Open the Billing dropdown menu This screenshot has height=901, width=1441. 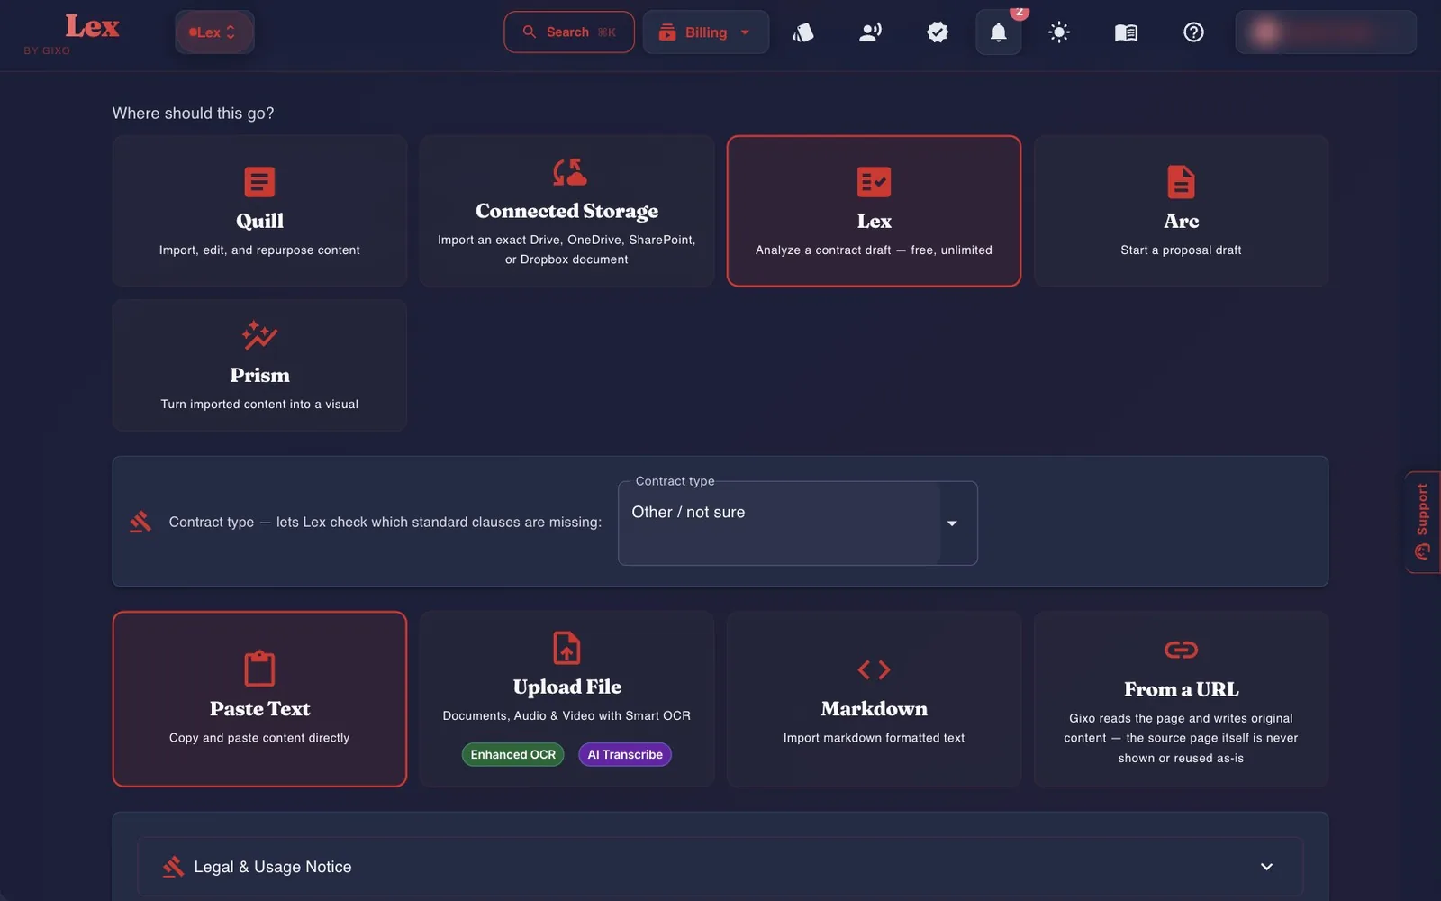click(706, 32)
